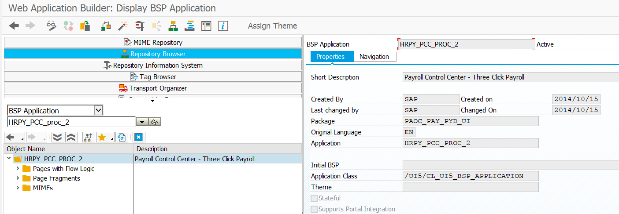Image resolution: width=619 pixels, height=214 pixels.
Task: Click Application Class /UI5/CL_UI5_BSP_APPLICATION field
Action: 471,176
